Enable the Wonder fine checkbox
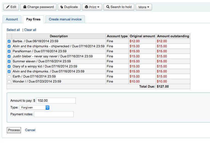 tap(9, 82)
